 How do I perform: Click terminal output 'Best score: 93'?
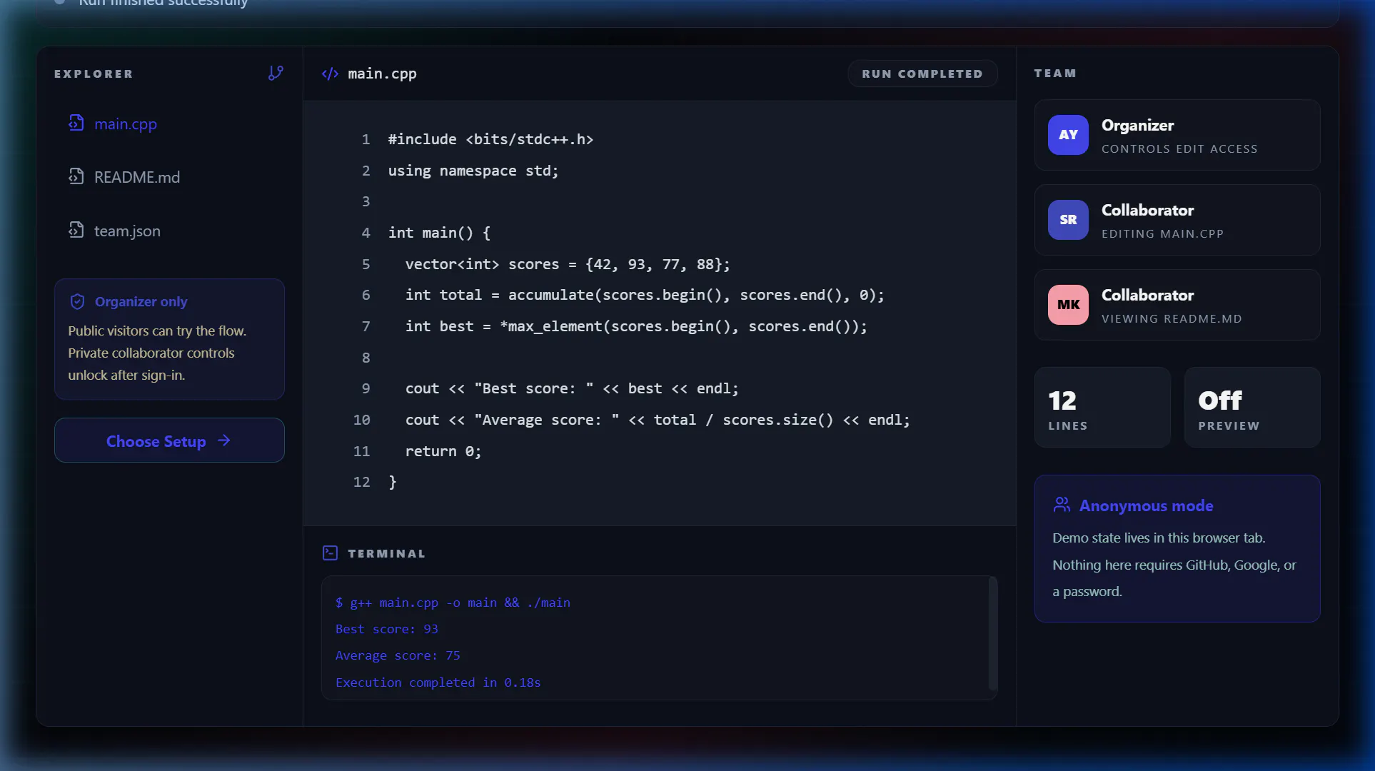coord(387,629)
